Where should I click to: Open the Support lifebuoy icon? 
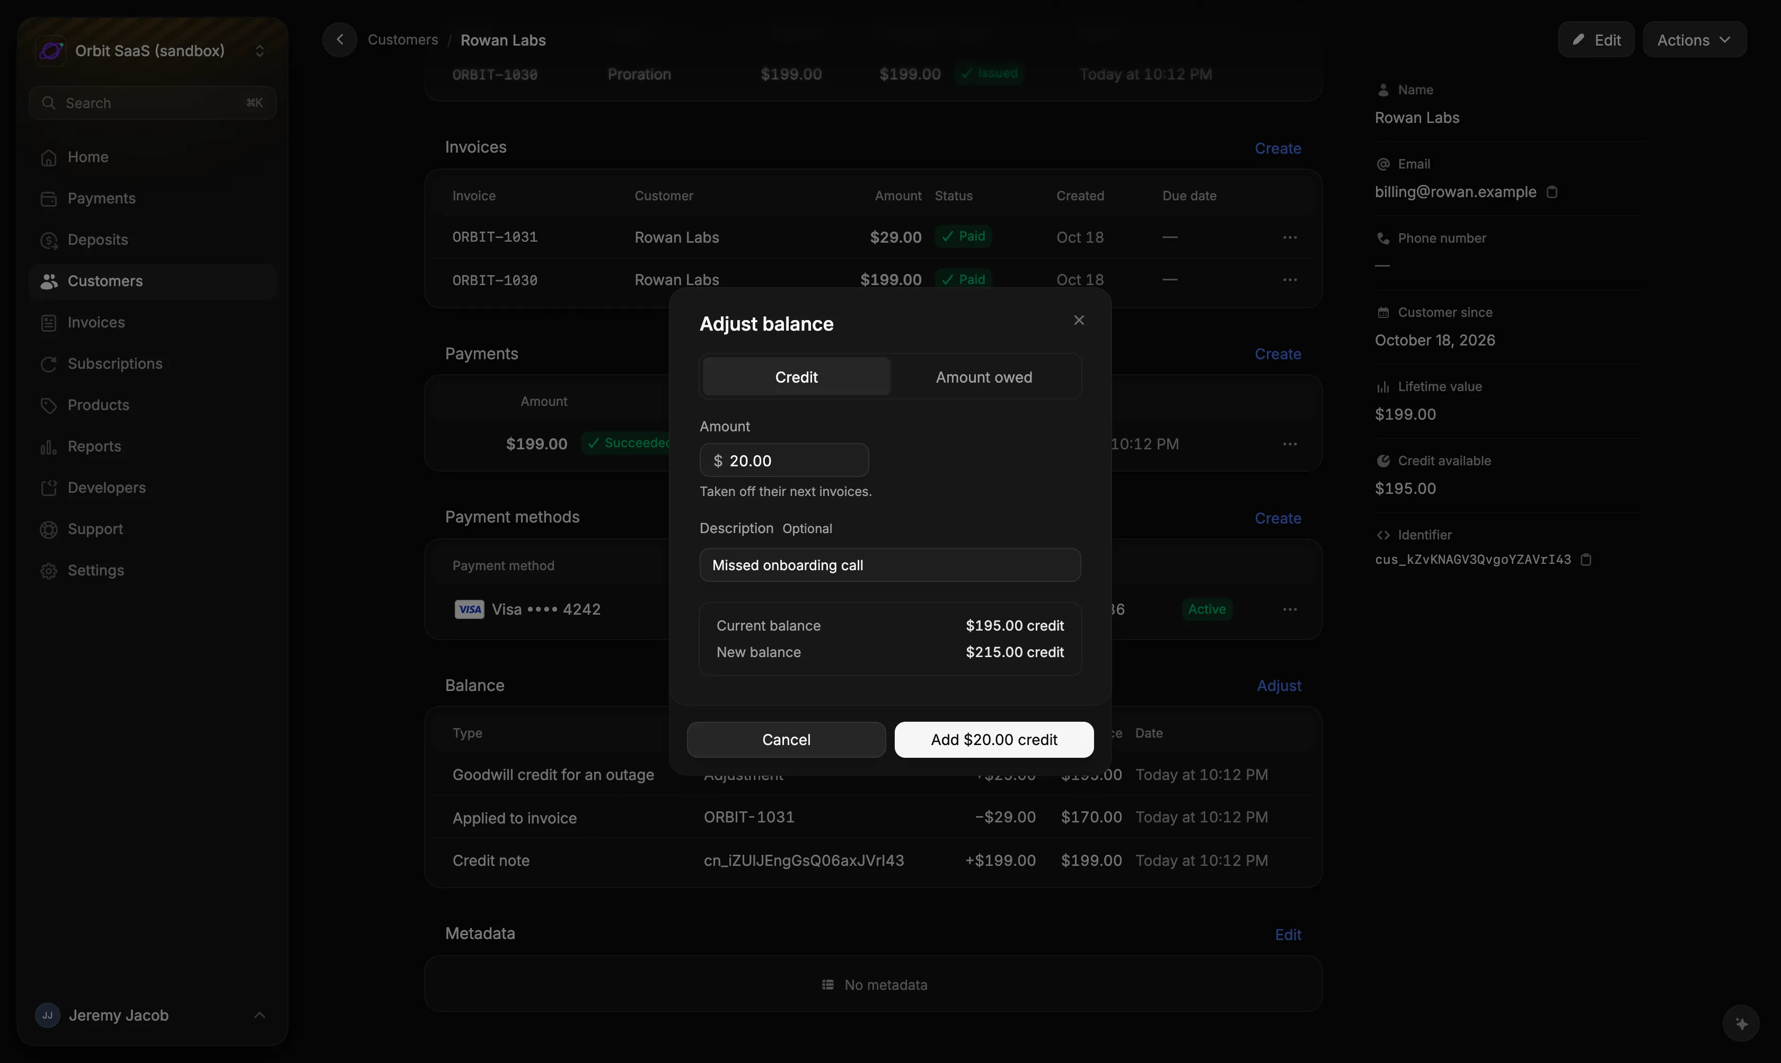pos(49,530)
